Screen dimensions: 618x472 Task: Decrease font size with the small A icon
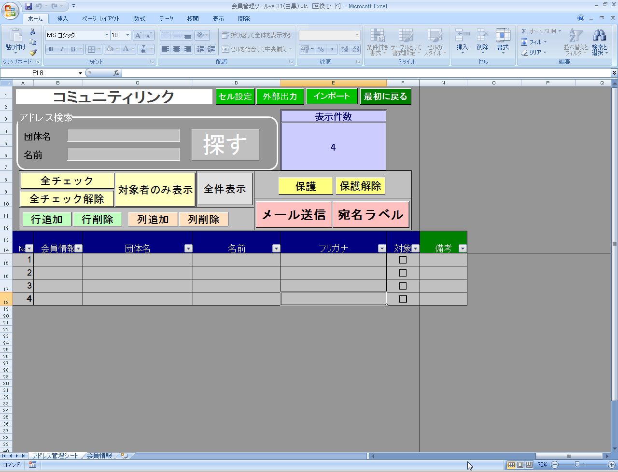click(148, 35)
